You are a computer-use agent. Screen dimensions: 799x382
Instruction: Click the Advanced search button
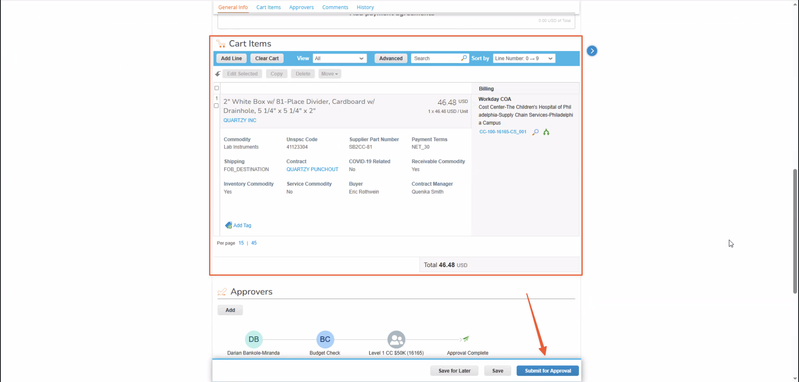[x=391, y=58]
